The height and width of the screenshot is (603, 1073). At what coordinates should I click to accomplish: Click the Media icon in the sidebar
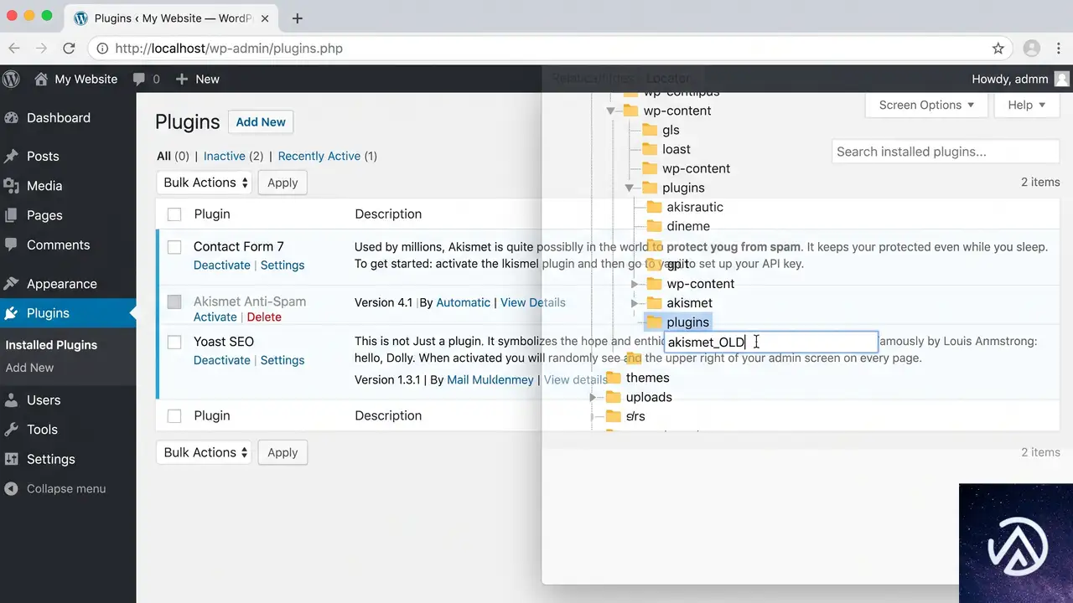click(12, 186)
